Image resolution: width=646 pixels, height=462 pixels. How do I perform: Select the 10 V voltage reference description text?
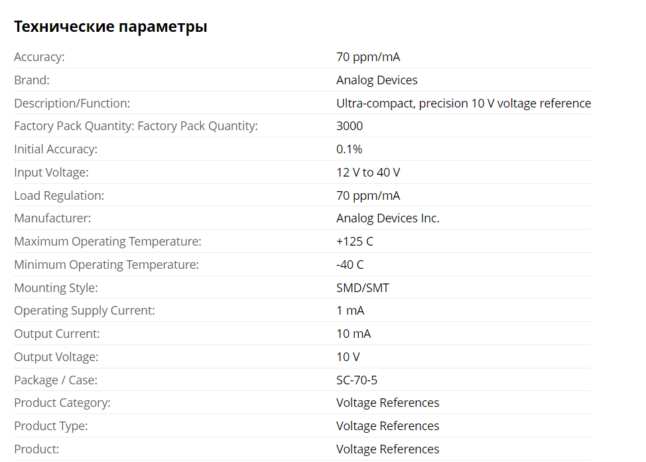[x=464, y=103]
